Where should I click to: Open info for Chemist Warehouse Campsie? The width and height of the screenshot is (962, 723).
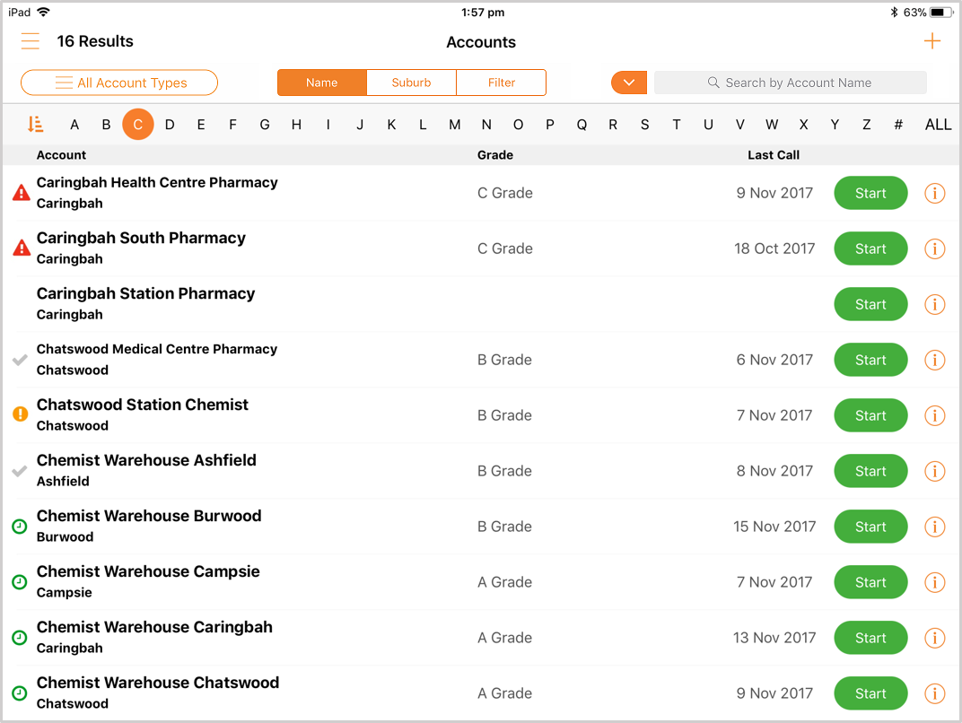[934, 582]
